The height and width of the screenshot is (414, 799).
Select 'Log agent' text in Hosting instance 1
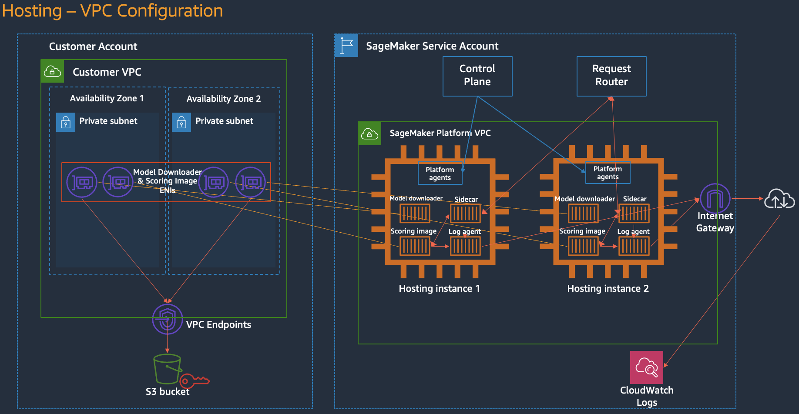pos(465,232)
